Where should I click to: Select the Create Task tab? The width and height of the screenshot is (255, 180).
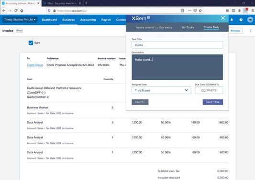tap(211, 27)
